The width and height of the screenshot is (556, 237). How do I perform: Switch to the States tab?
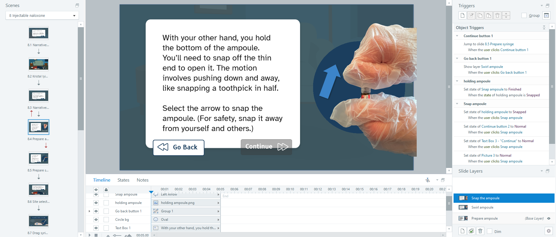tap(123, 180)
